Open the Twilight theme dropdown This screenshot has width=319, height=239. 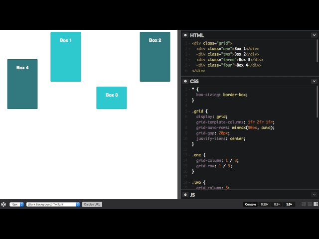53,205
